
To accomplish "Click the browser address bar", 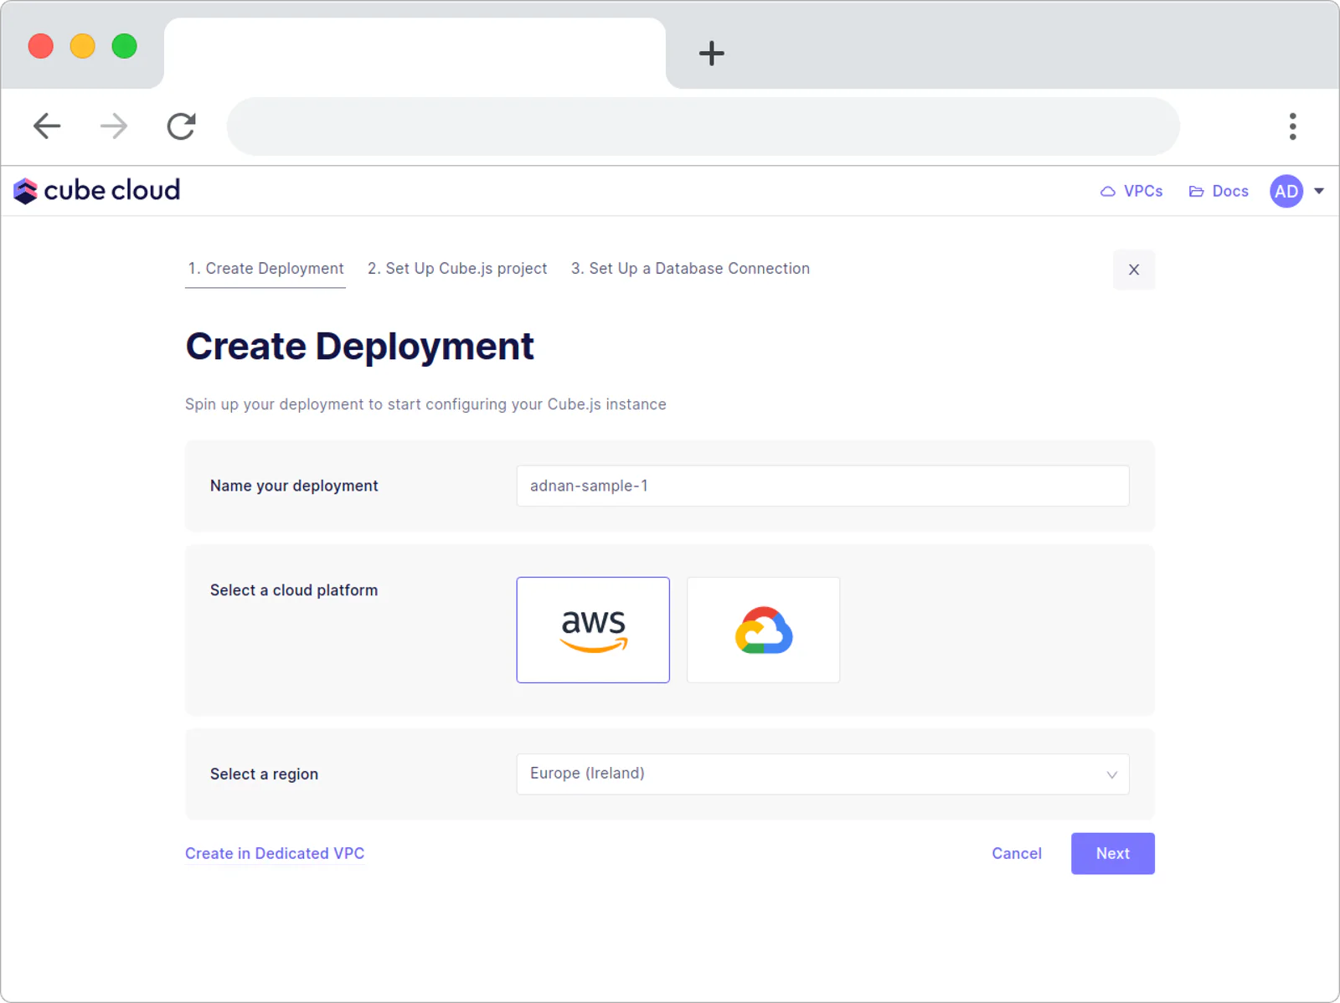I will [703, 126].
